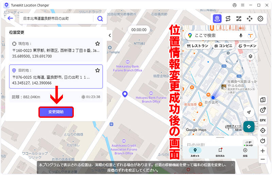Screen dimensions: 272x175
Task: Open the スポット tab in Google Maps
Action: (195, 152)
